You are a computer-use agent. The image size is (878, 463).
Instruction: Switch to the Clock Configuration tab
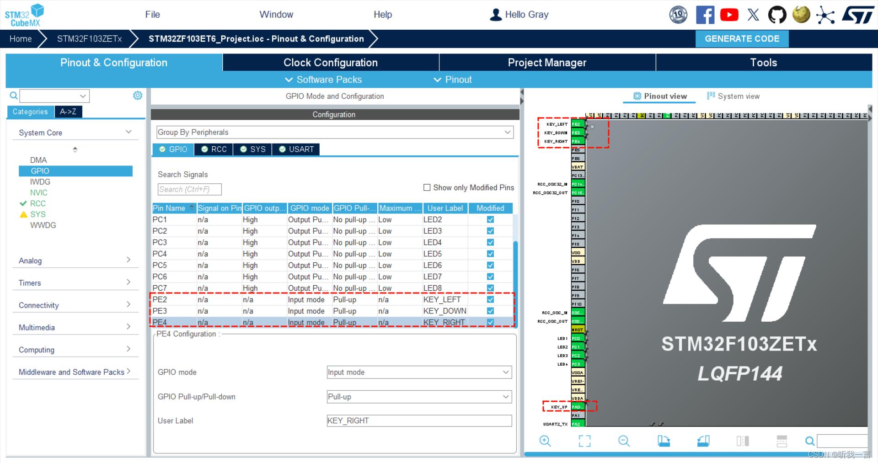(x=331, y=63)
